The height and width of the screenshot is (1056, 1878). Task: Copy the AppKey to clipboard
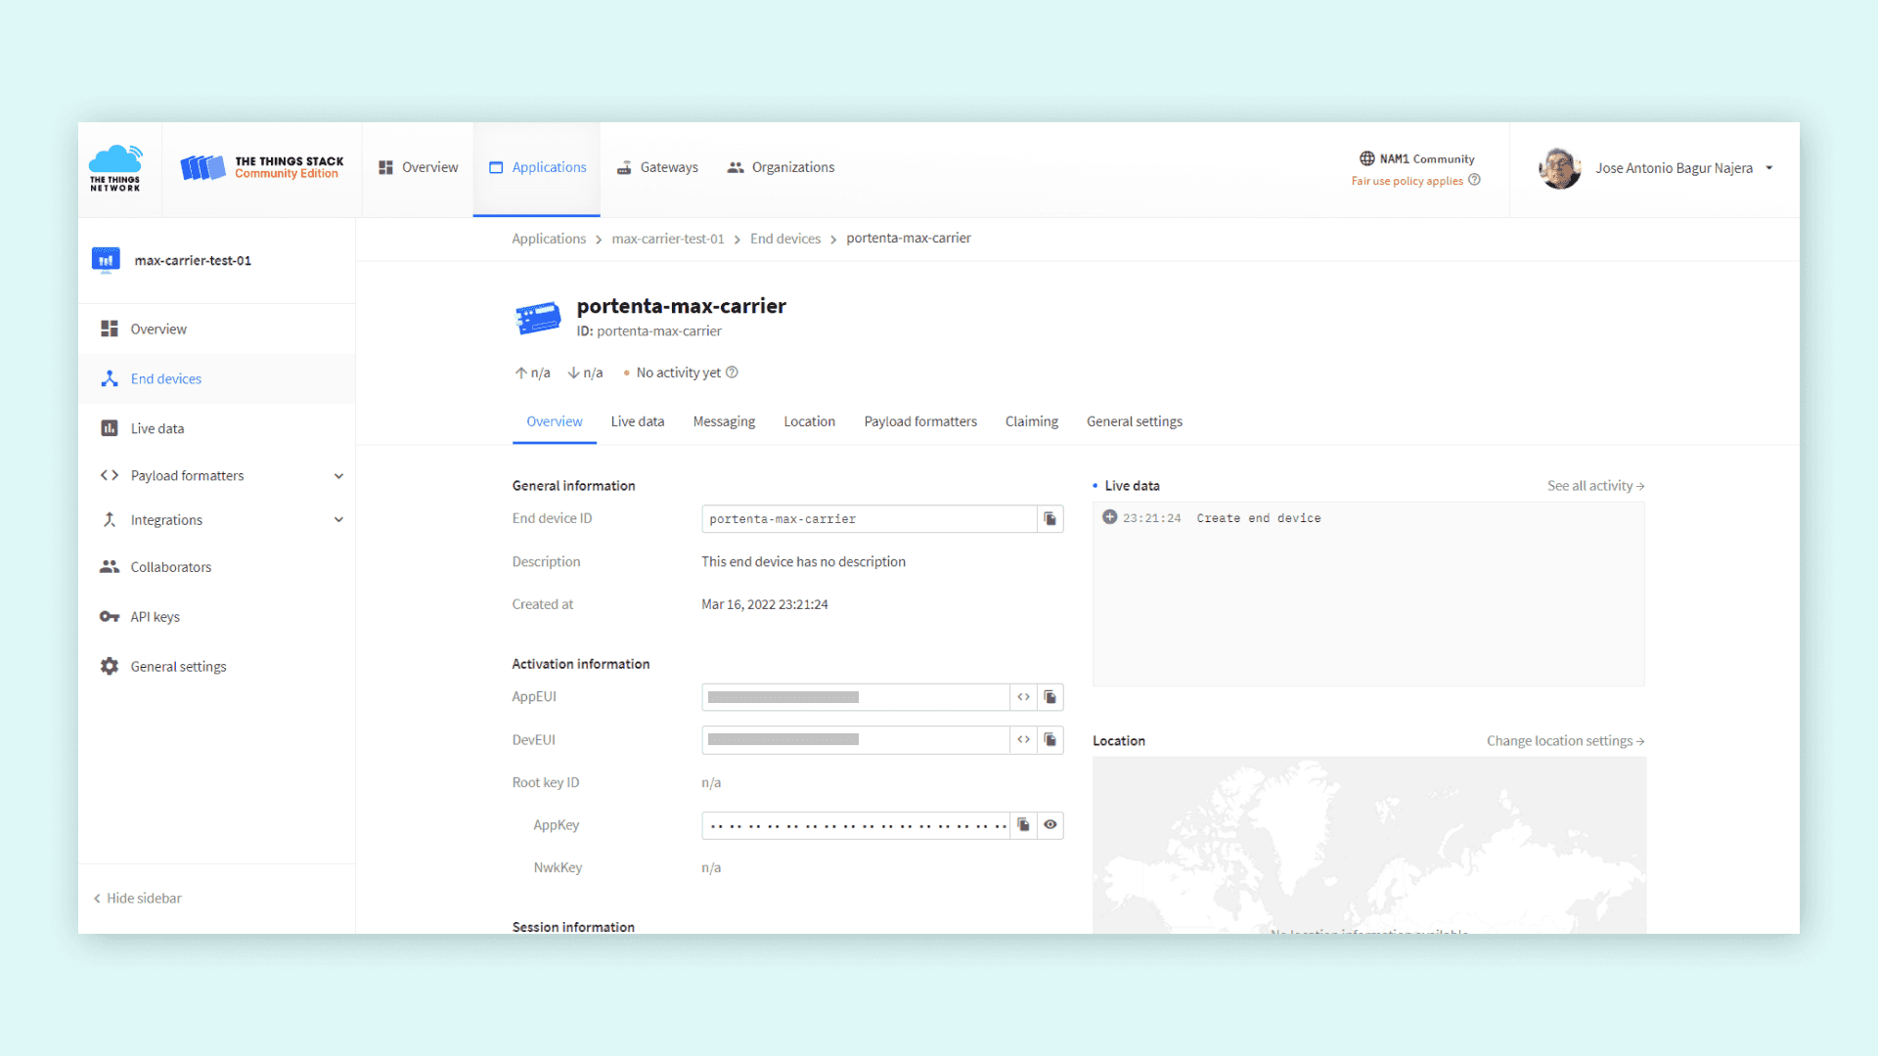[1023, 825]
